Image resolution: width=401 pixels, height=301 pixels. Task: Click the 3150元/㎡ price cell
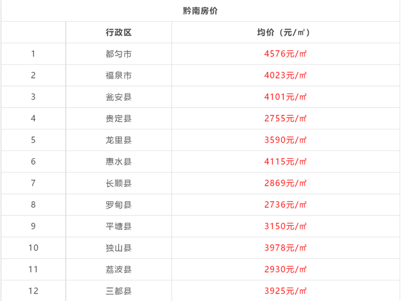(x=286, y=226)
